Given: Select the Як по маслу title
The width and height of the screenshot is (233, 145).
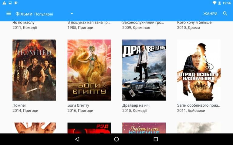Looking at the screenshot, I should pos(24,23).
